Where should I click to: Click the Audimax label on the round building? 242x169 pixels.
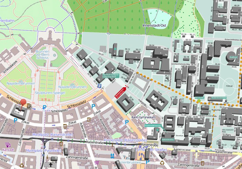pyautogui.click(x=233, y=57)
